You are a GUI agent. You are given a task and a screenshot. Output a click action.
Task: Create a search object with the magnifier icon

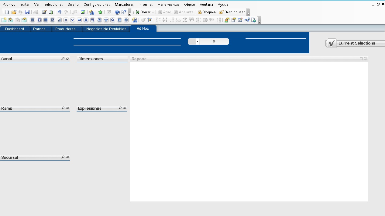(x=113, y=20)
